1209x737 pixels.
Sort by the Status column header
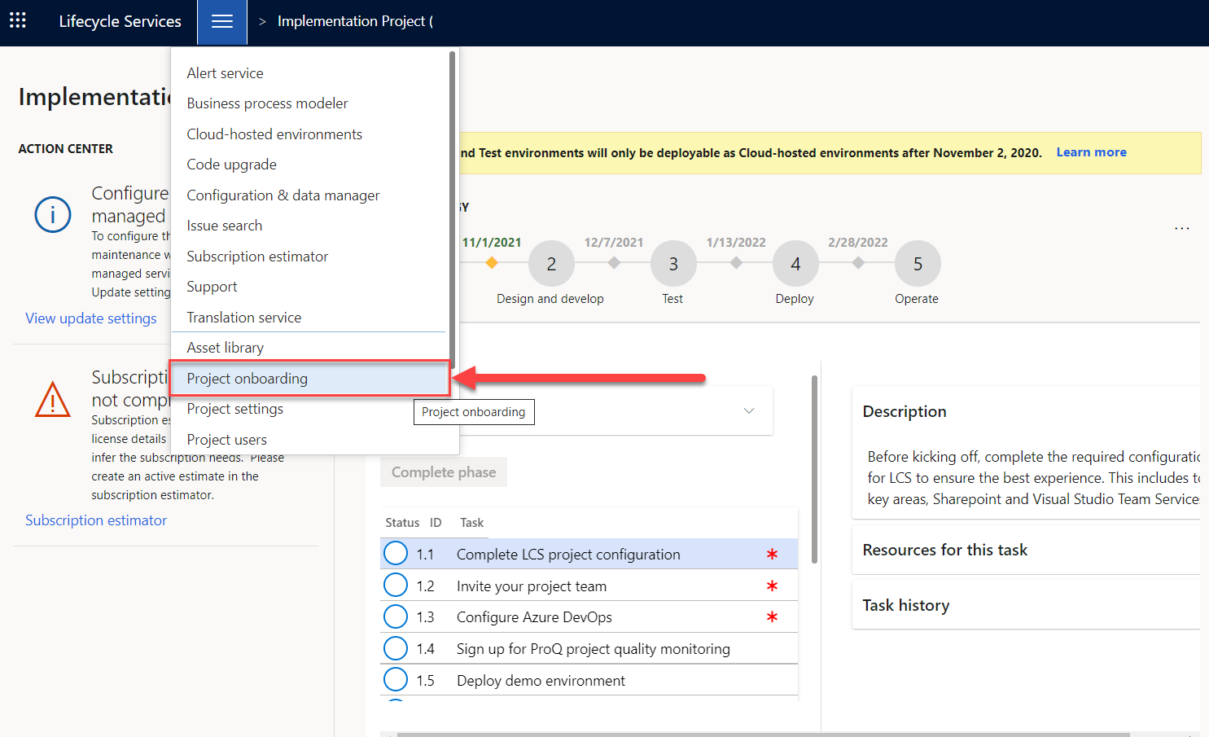pyautogui.click(x=402, y=523)
